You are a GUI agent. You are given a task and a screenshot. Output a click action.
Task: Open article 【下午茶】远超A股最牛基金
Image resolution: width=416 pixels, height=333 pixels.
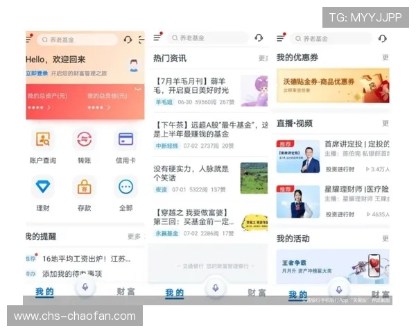point(211,129)
